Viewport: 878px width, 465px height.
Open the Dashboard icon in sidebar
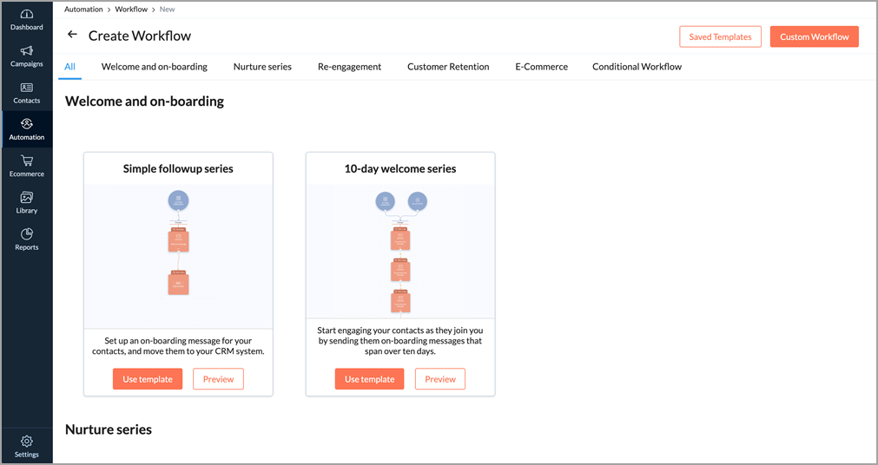(26, 15)
